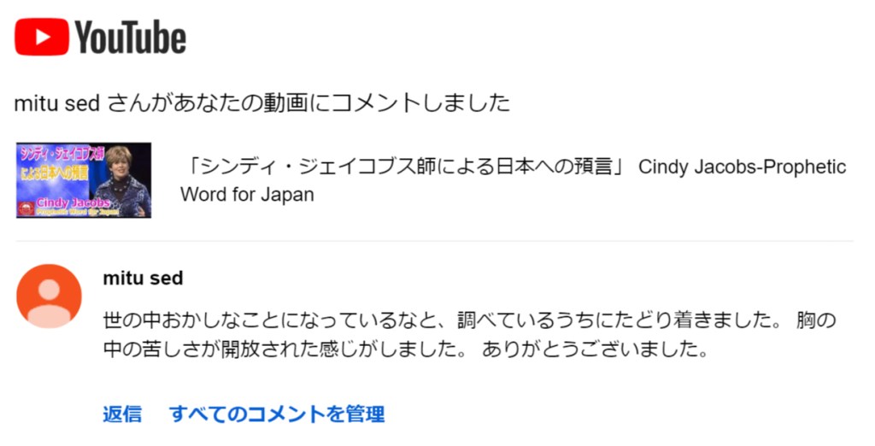Open the Cindy Jacobs video thumbnail

pos(84,180)
